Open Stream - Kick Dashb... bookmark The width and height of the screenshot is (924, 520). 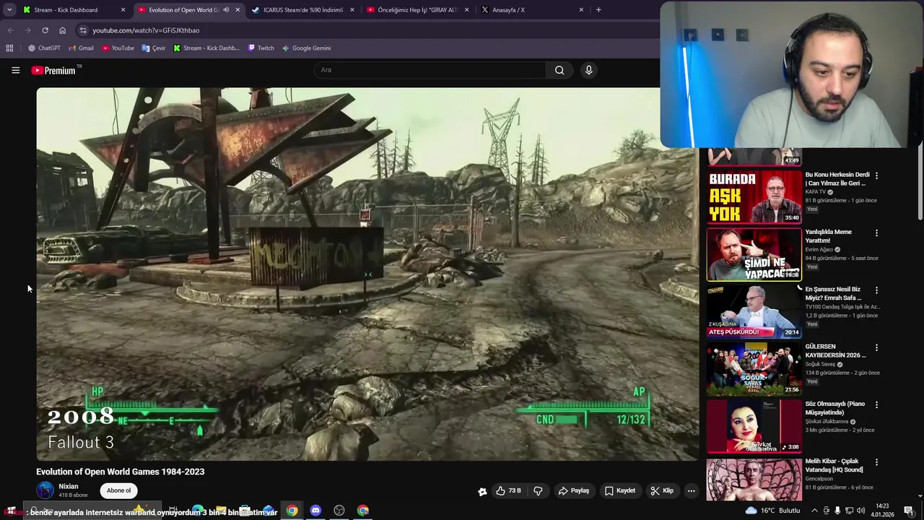point(206,48)
